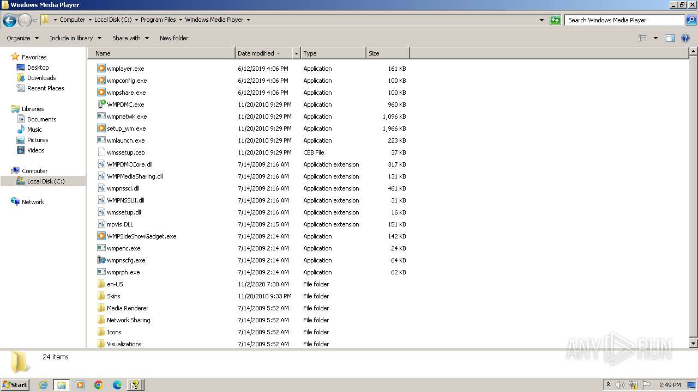Select the Network Sharing folder name
Screen dimensions: 698x392
coord(129,320)
